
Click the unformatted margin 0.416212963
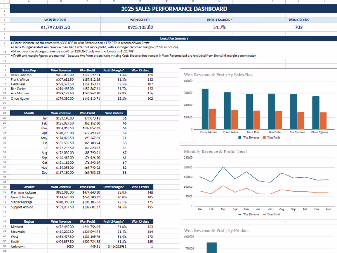114,247
